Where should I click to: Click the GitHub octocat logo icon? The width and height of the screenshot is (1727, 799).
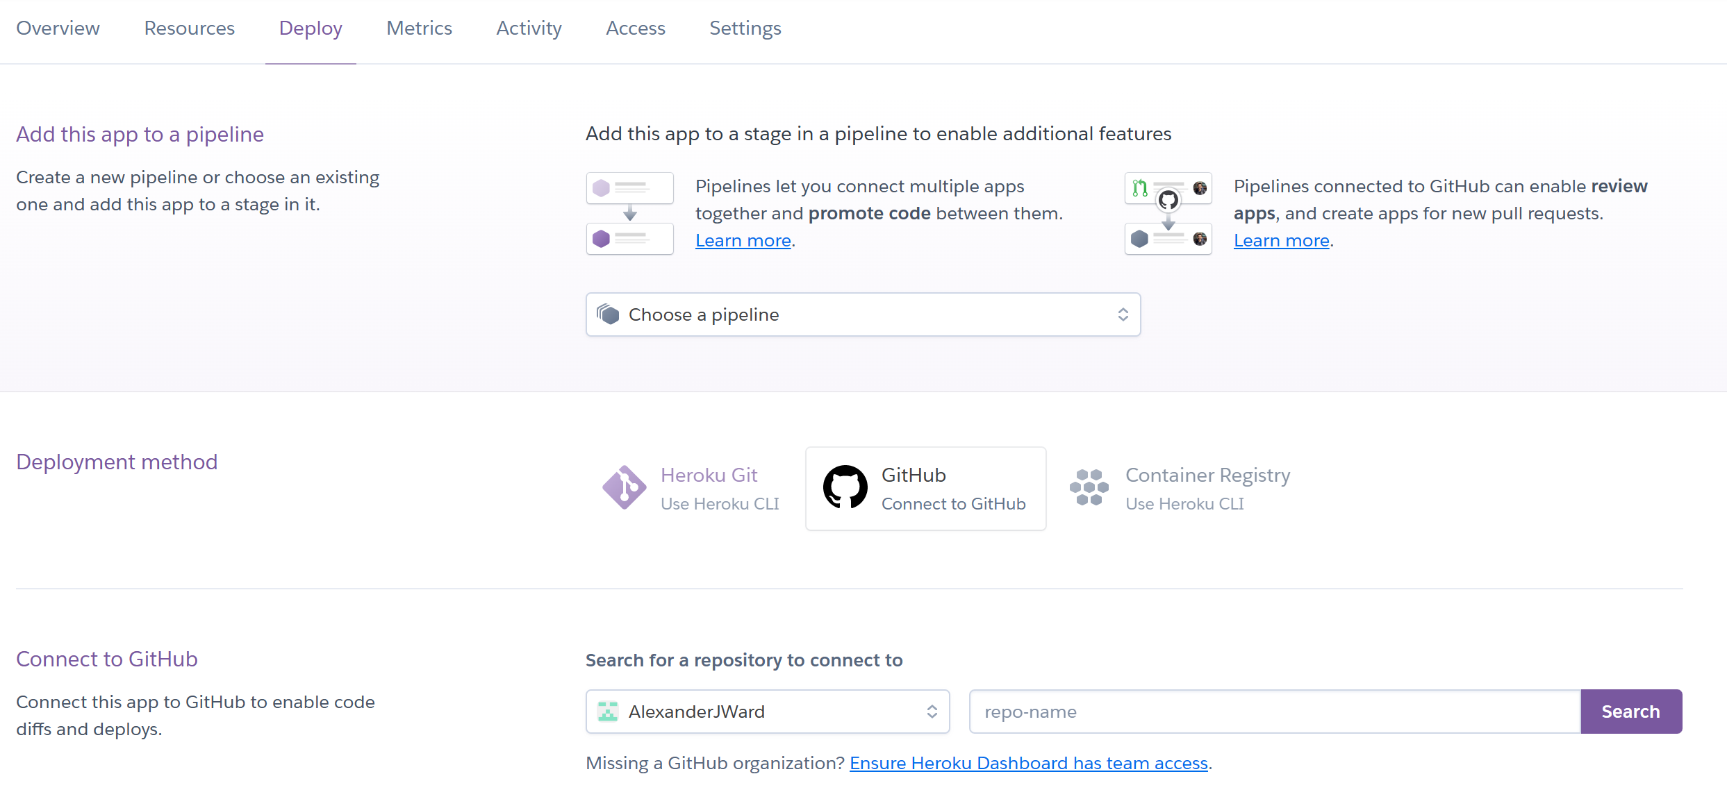coord(845,487)
